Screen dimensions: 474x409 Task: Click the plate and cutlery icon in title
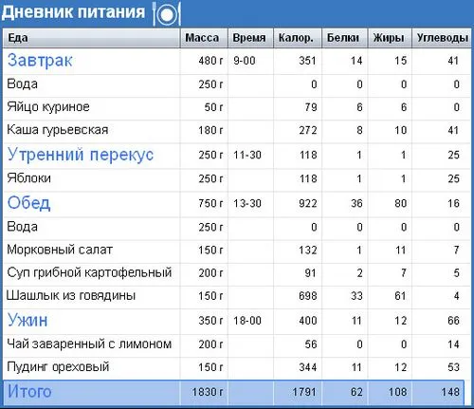[x=167, y=13]
